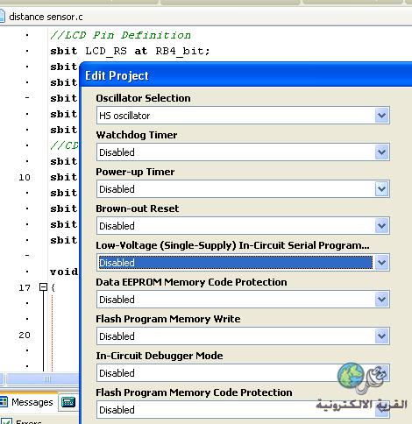Open the Power-up Timer dropdown arrow
Screen dimensions: 412x424
pyautogui.click(x=382, y=189)
